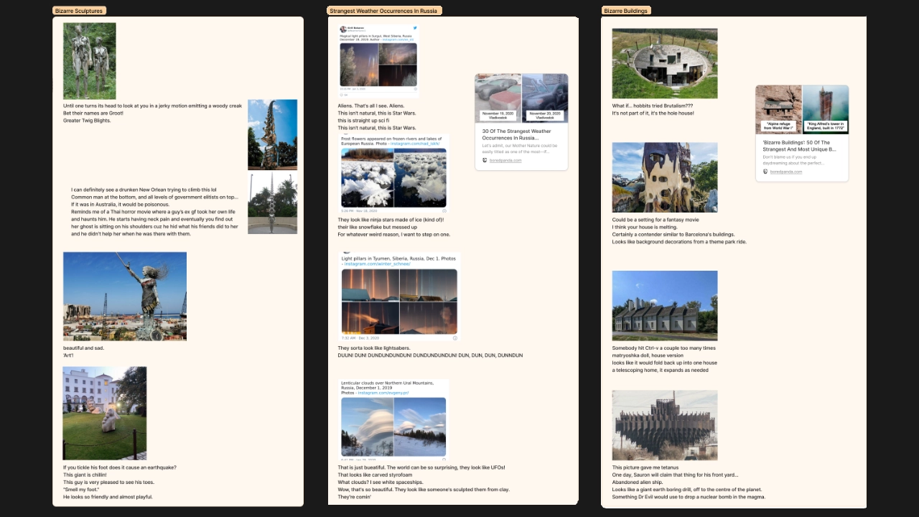Click boredpanda favicon on Strangest Weather link card
The width and height of the screenshot is (919, 517).
pyautogui.click(x=485, y=160)
